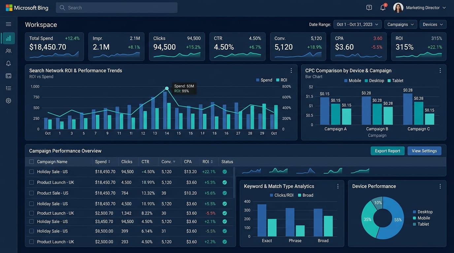Viewport: 454px width, 253px height.
Task: Toggle the select-all checkbox beside Campaign Name
Action: (32, 162)
